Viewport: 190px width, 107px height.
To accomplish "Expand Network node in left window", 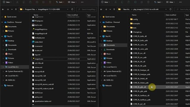I will (x=2, y=86).
